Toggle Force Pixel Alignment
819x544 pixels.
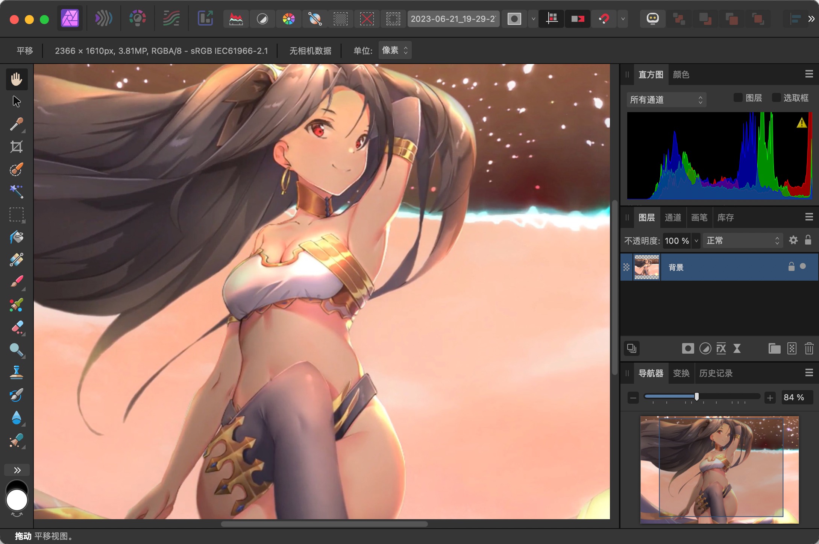point(552,19)
